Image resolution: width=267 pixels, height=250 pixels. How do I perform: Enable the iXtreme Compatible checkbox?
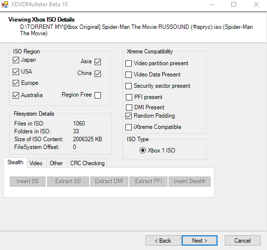pos(128,127)
